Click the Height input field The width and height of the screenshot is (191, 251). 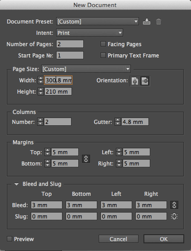point(58,91)
